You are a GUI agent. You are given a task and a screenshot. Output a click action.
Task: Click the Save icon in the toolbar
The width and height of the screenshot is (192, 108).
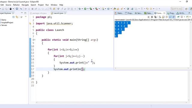3,9
